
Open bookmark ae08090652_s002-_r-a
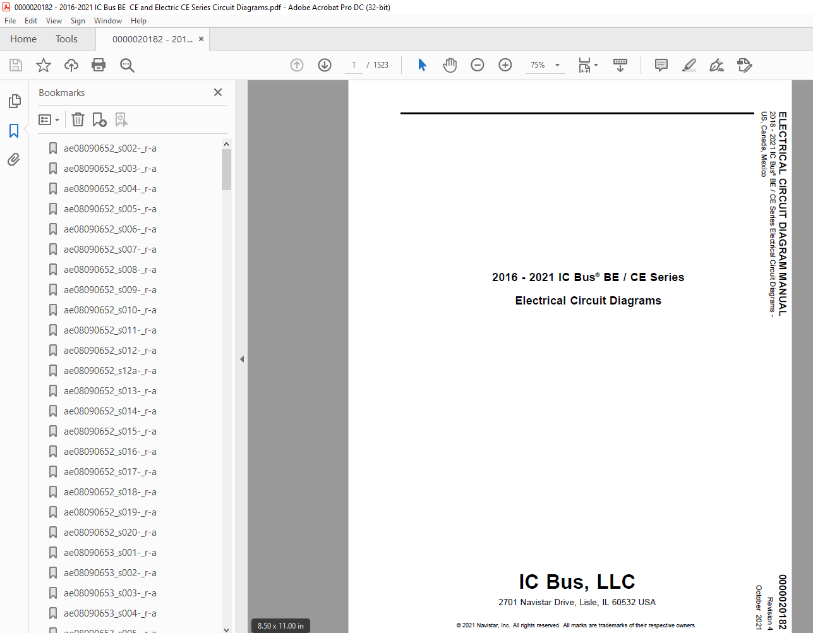click(110, 148)
